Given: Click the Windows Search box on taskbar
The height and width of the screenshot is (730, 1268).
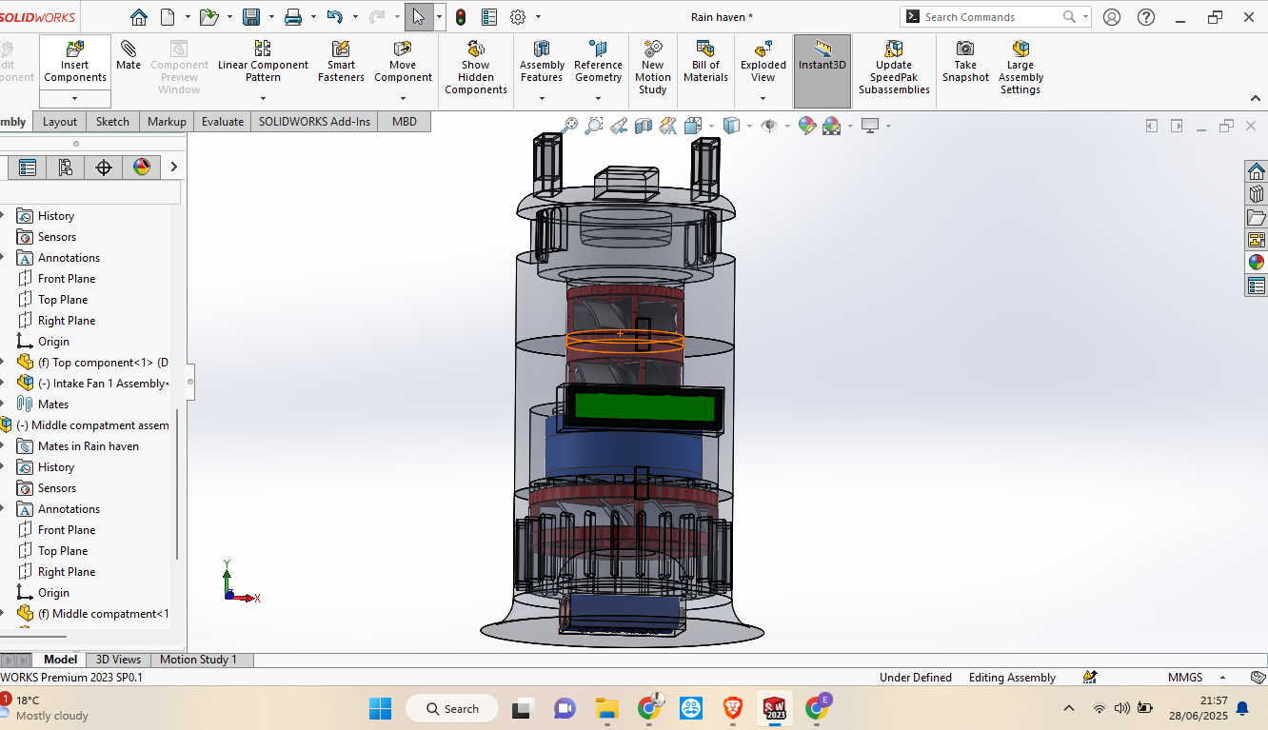Looking at the screenshot, I should click(452, 708).
